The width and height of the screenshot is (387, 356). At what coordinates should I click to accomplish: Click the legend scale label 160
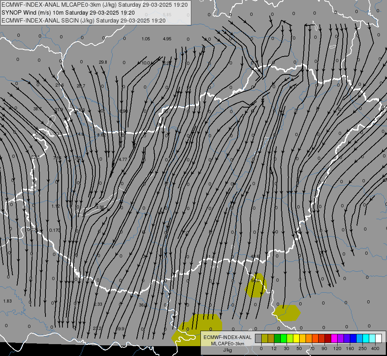pos(350,348)
